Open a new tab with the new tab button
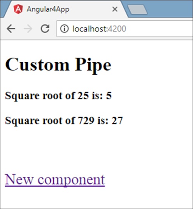The height and width of the screenshot is (209, 193). 137,9
